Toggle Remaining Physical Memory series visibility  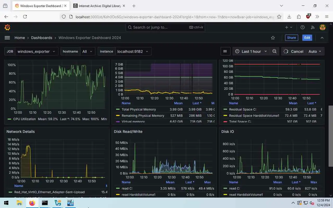click(x=143, y=116)
